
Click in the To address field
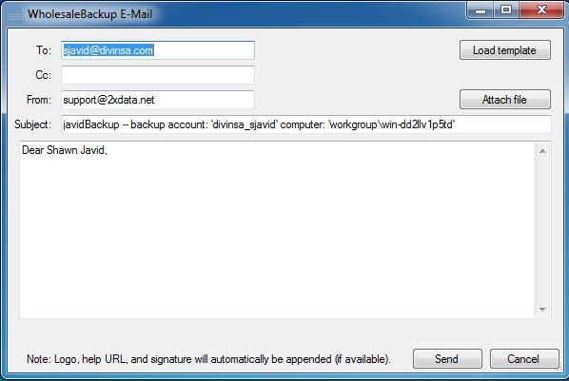tap(158, 50)
